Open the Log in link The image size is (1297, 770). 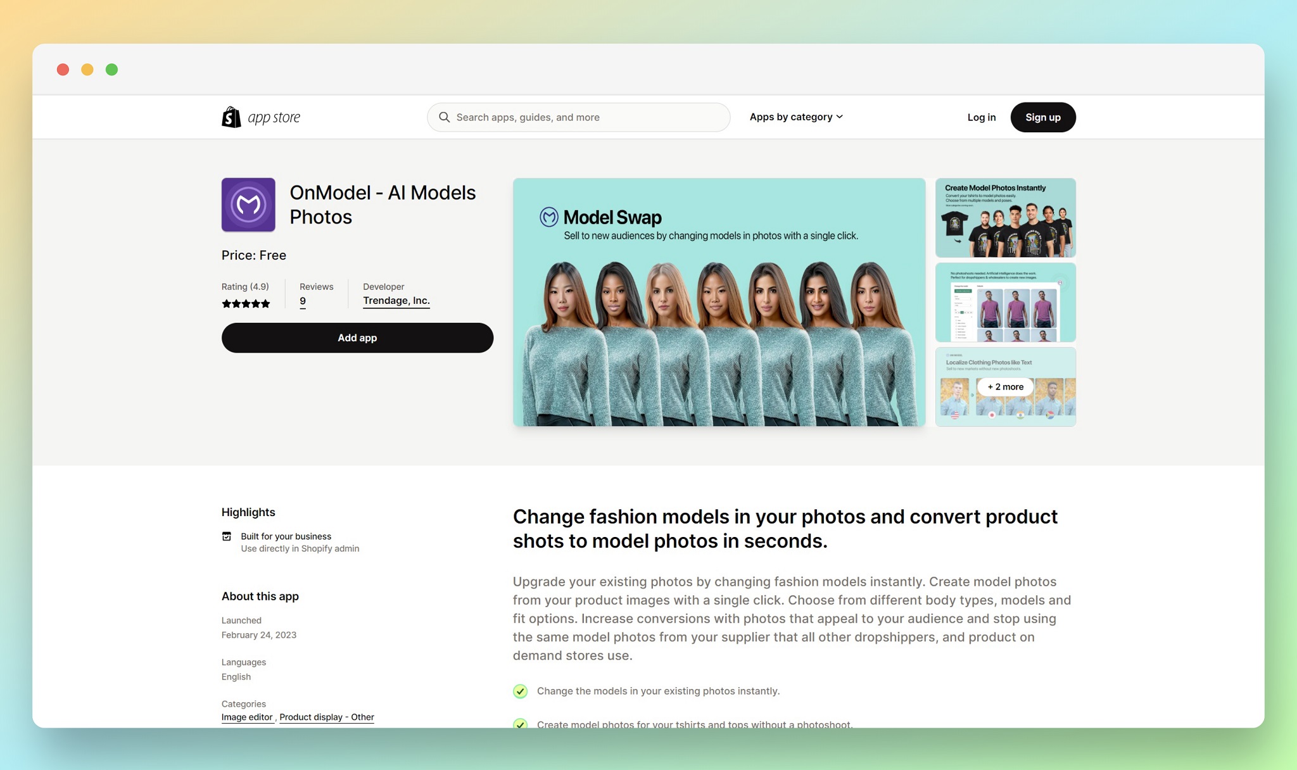tap(981, 117)
